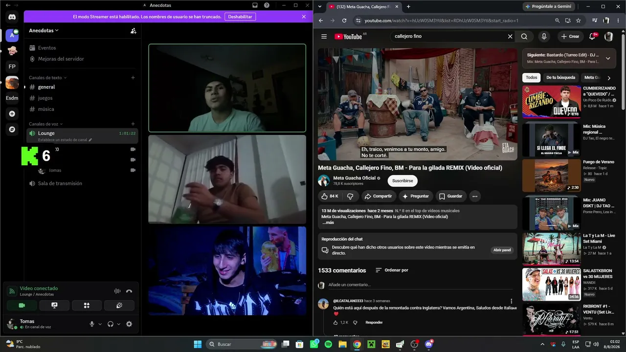Open YouTube account avatar menu

[609, 36]
